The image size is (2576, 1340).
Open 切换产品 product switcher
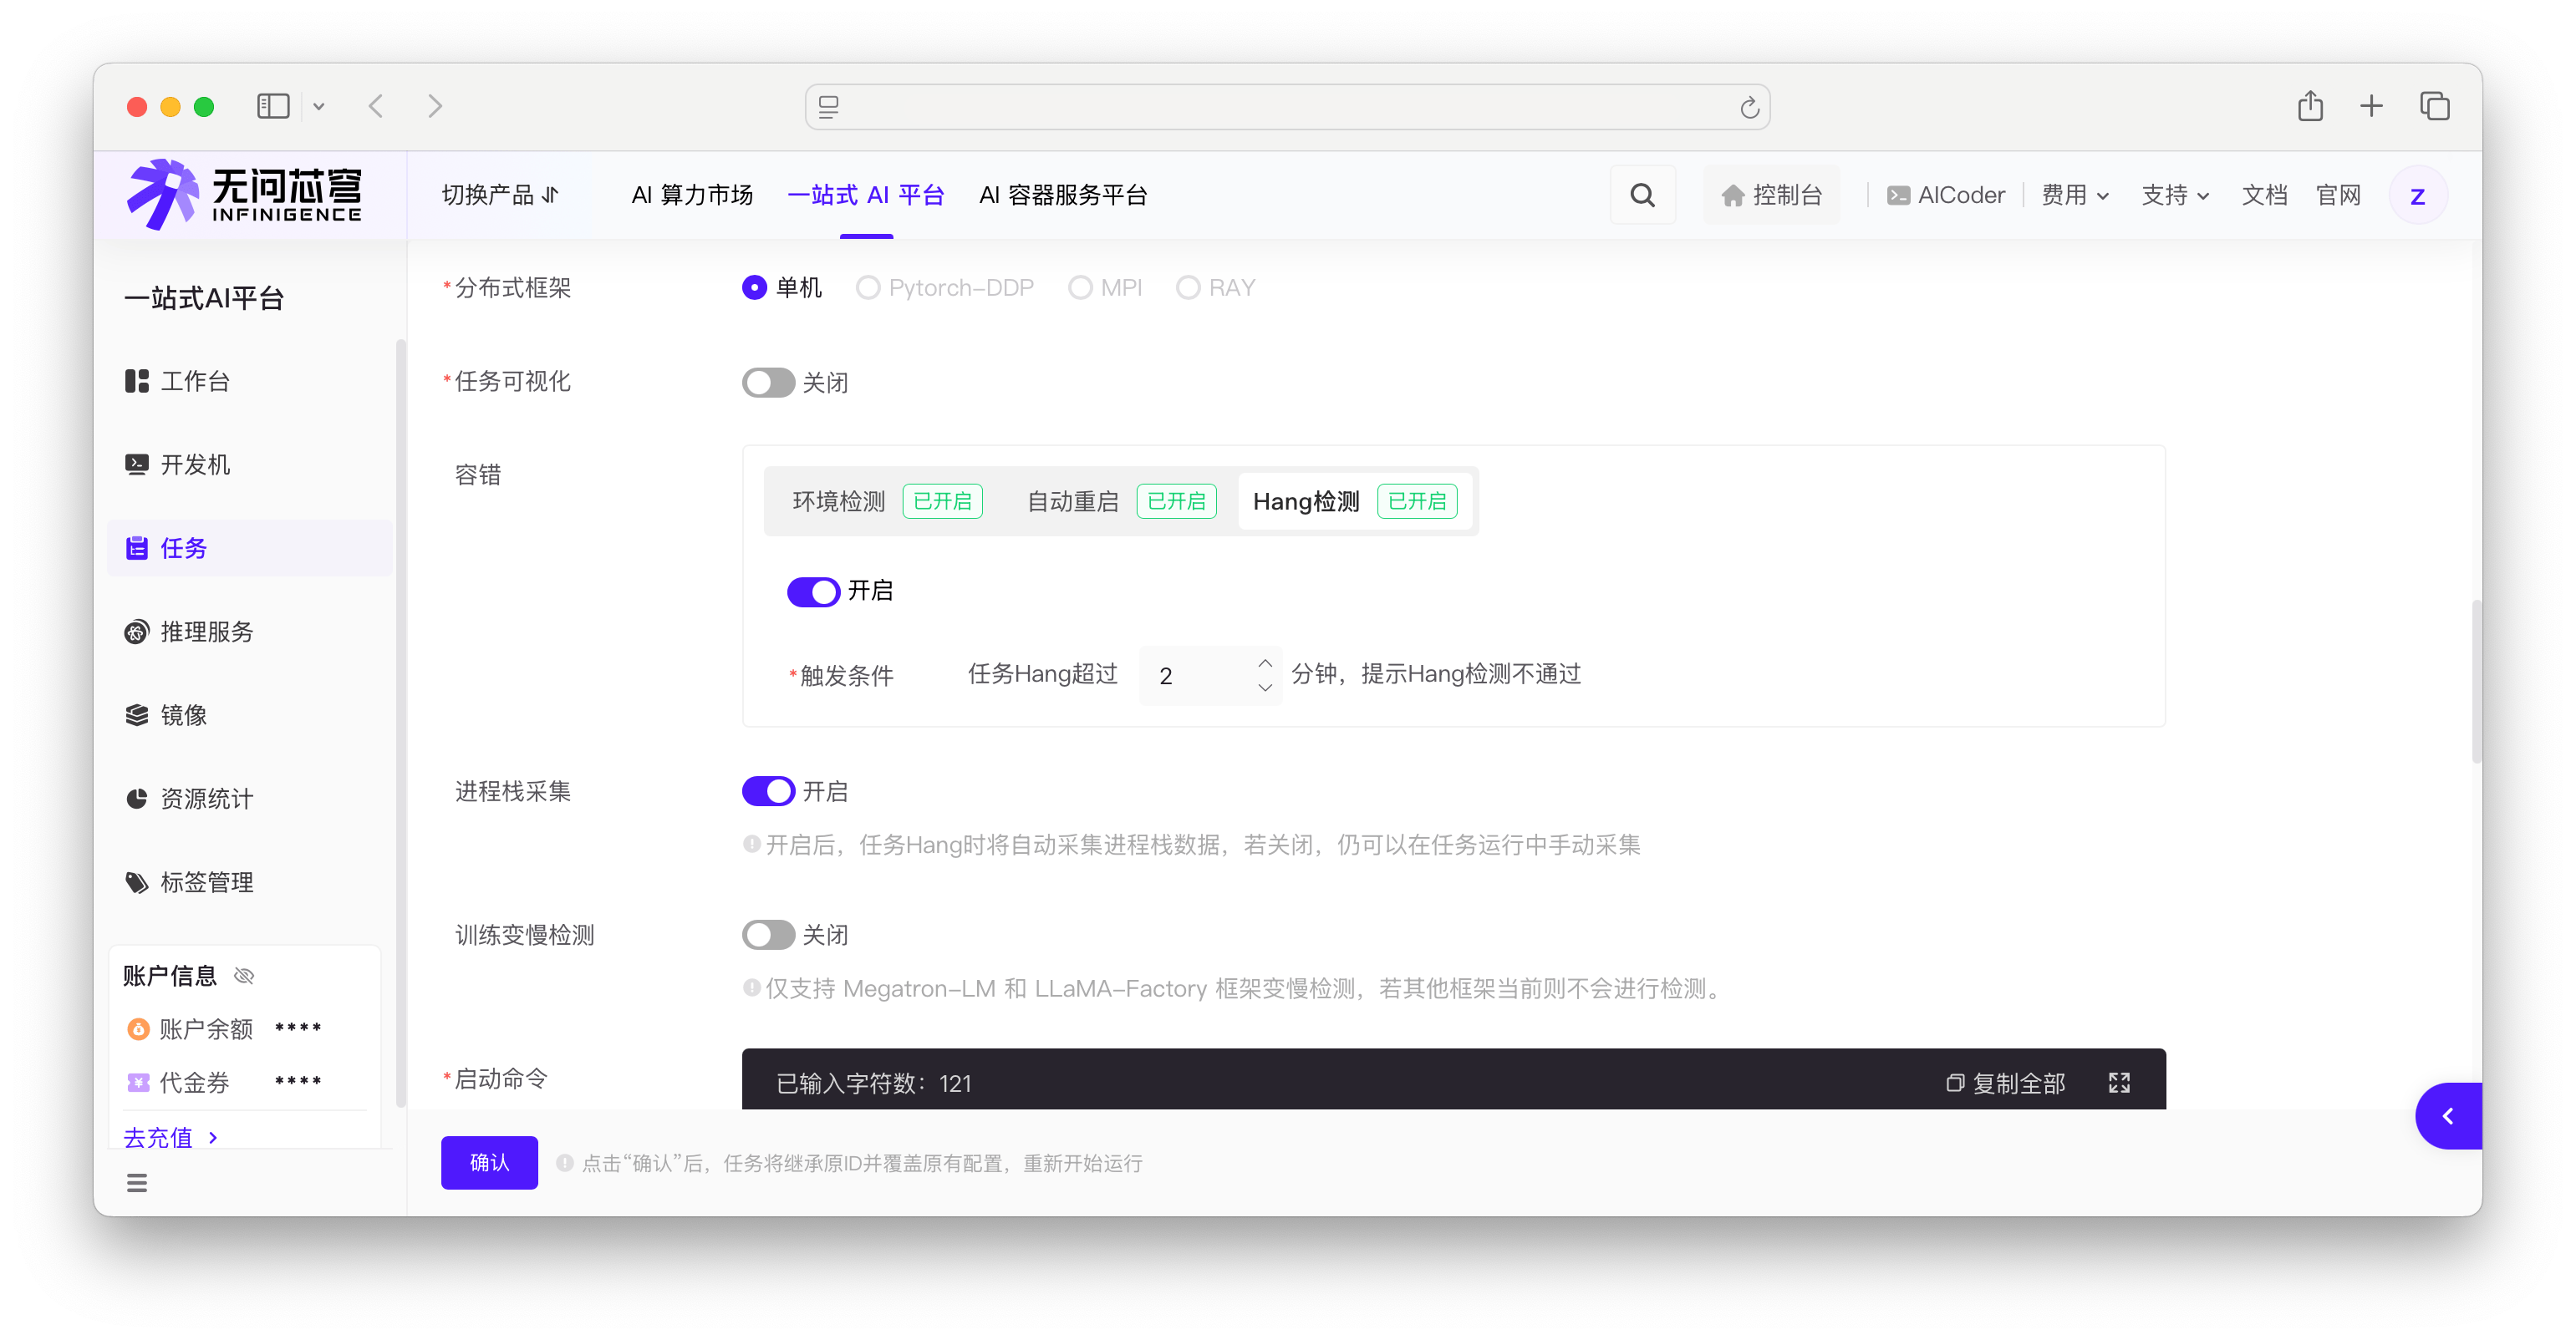pyautogui.click(x=500, y=195)
